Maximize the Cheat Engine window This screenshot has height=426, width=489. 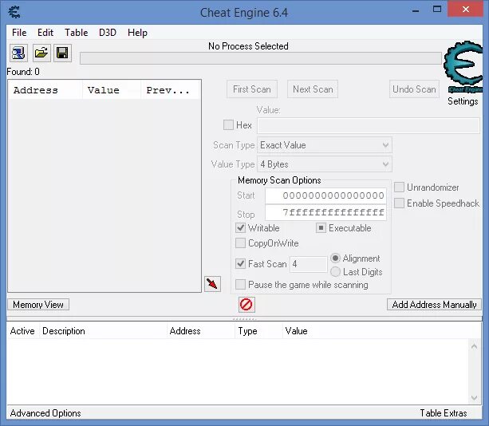point(437,10)
